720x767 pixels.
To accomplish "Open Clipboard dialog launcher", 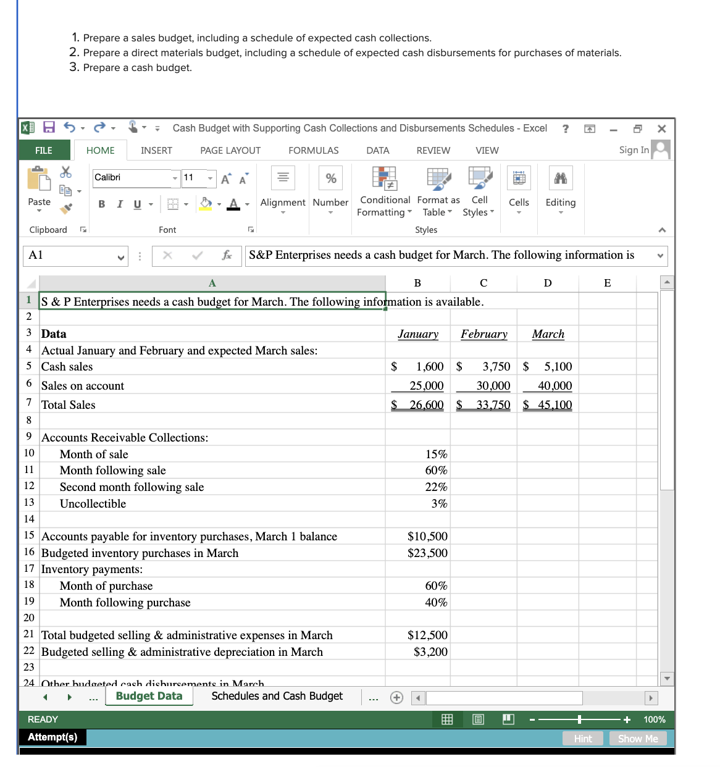I will click(83, 229).
